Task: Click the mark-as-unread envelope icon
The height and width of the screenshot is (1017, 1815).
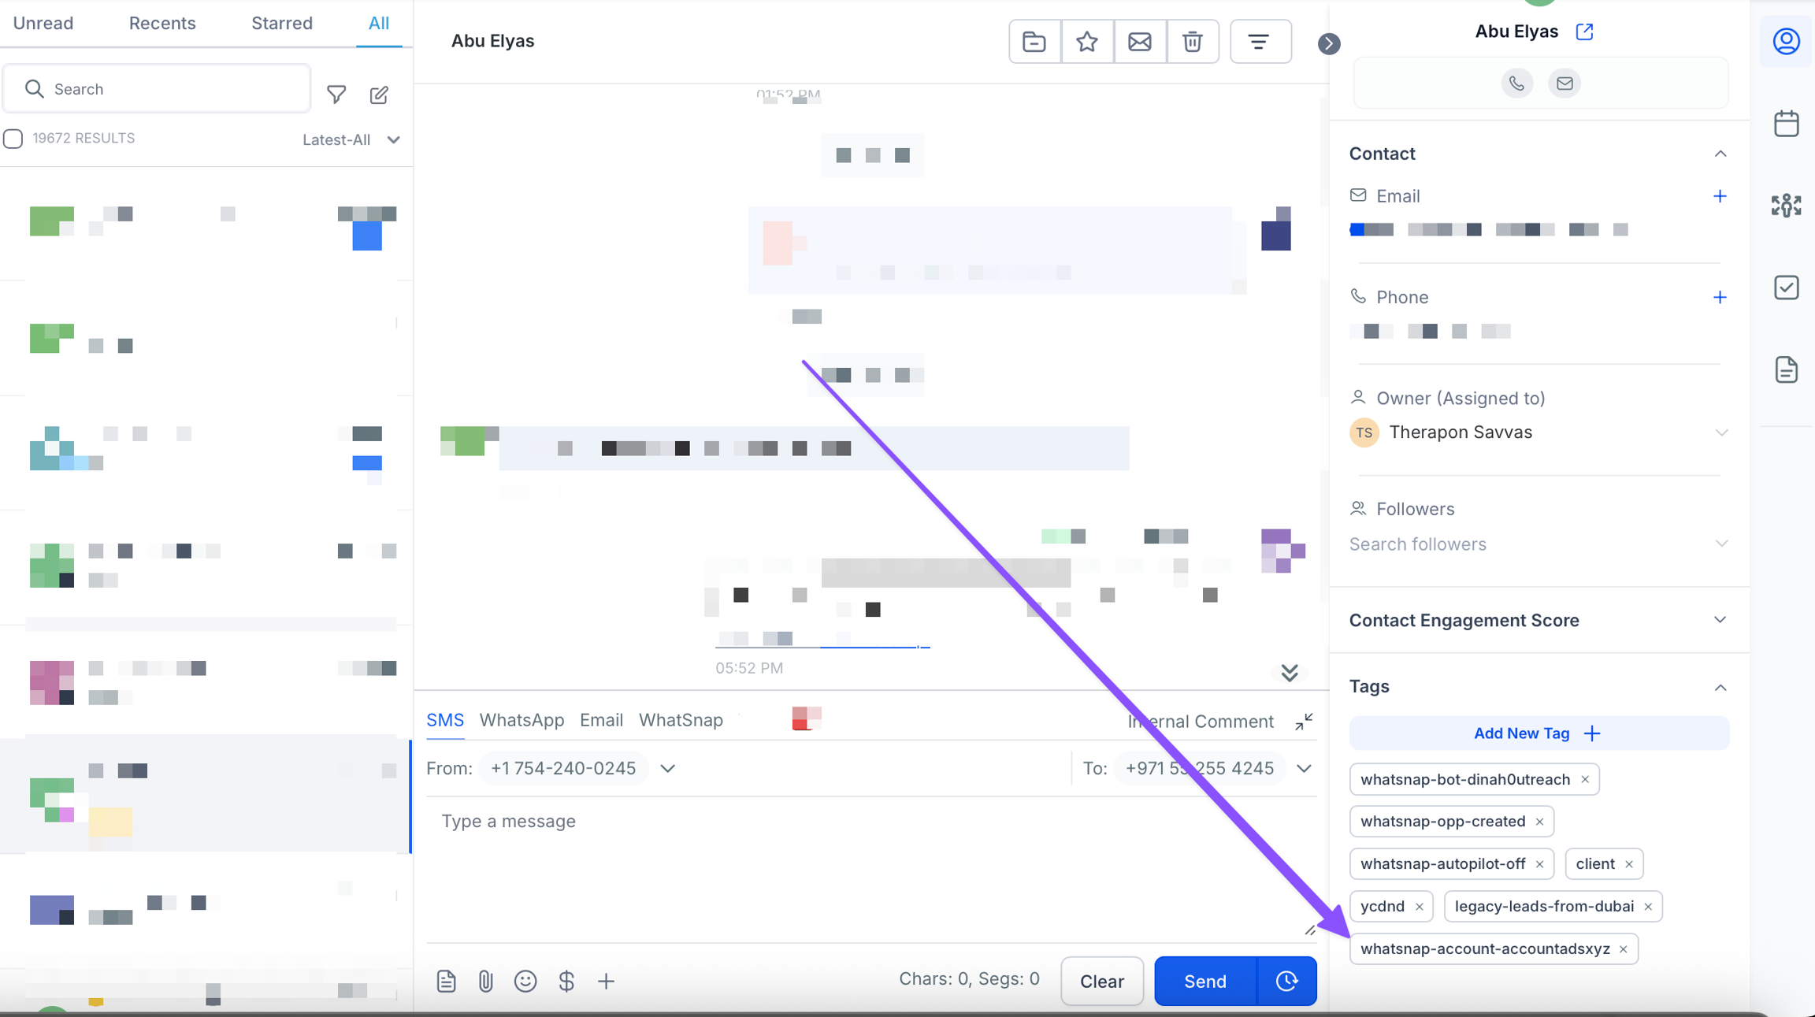Action: point(1139,42)
